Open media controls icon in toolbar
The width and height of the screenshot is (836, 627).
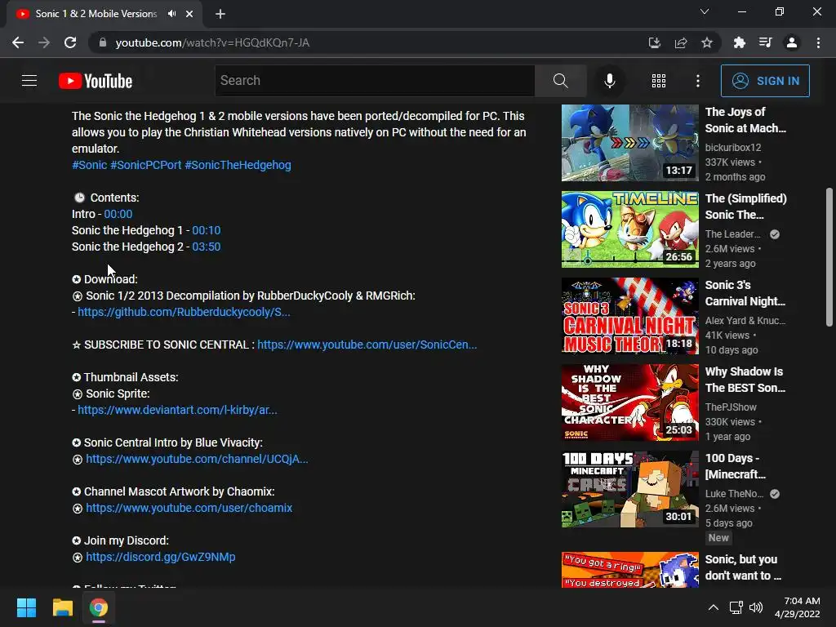pos(765,42)
